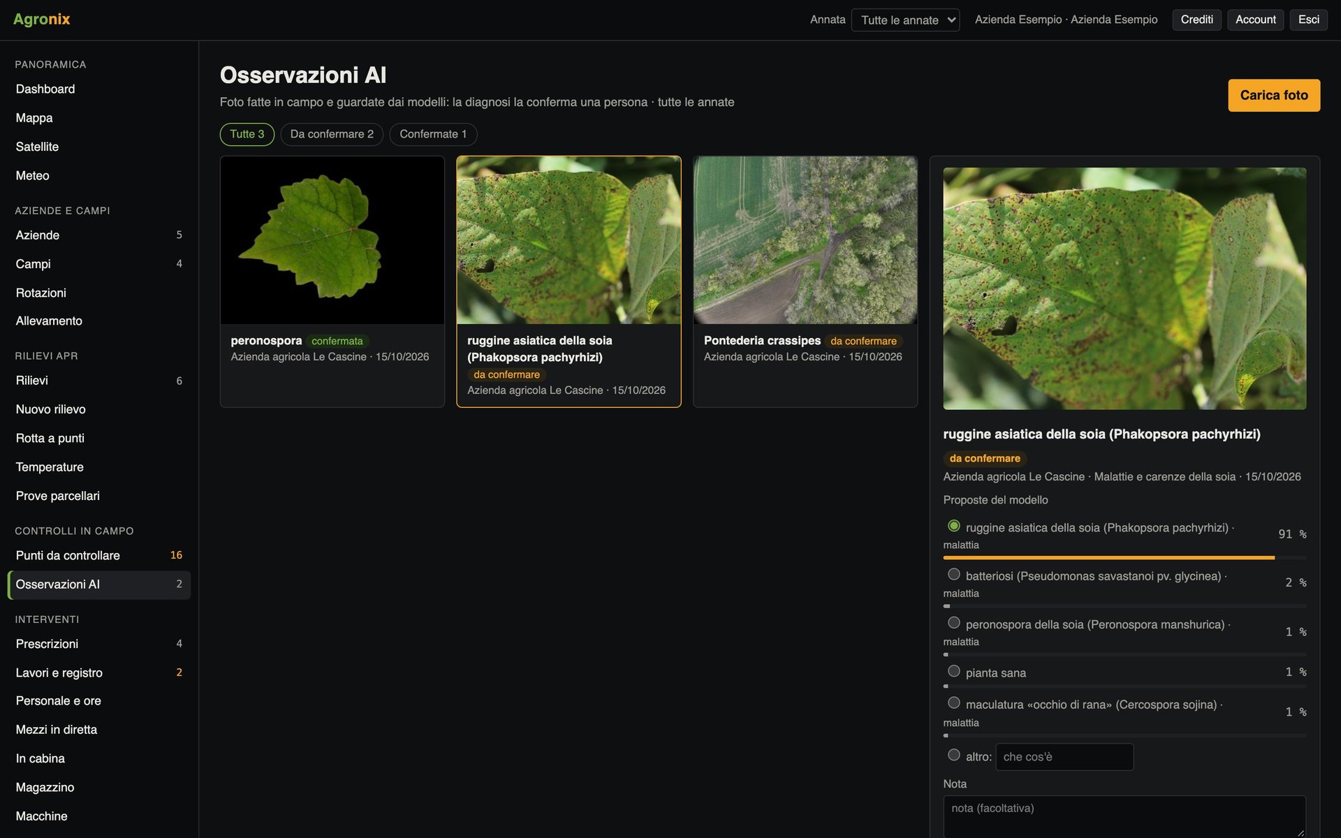
Task: Open the Satellite section
Action: [99, 147]
